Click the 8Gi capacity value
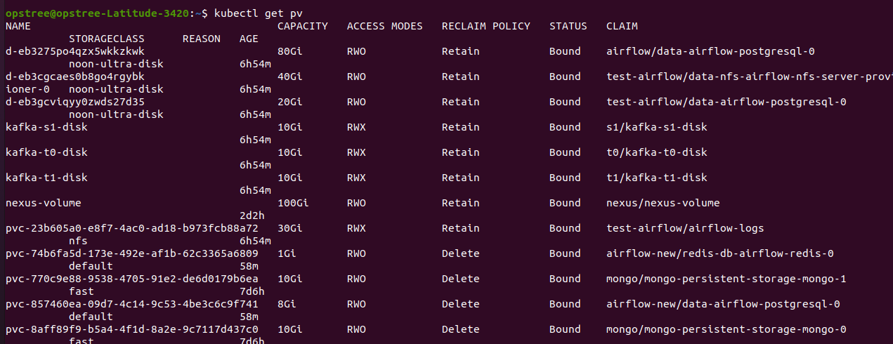 (x=287, y=304)
